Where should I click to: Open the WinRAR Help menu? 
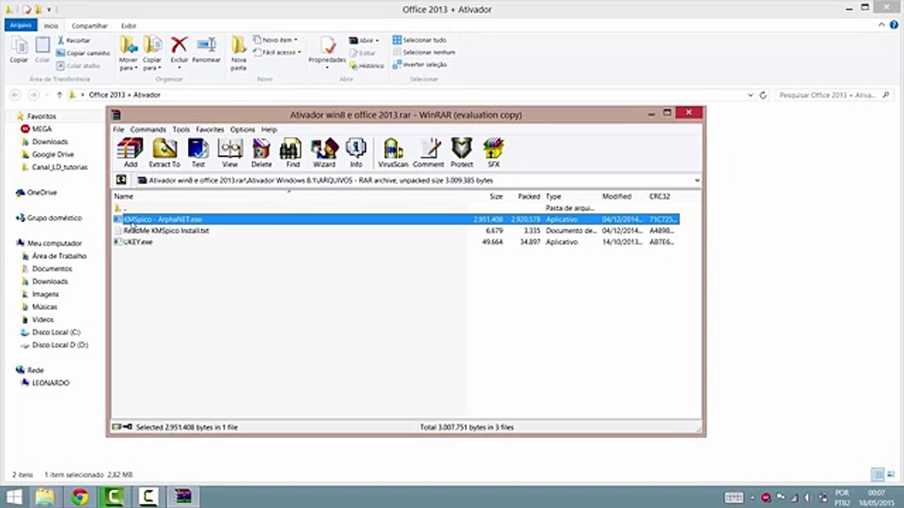point(269,130)
